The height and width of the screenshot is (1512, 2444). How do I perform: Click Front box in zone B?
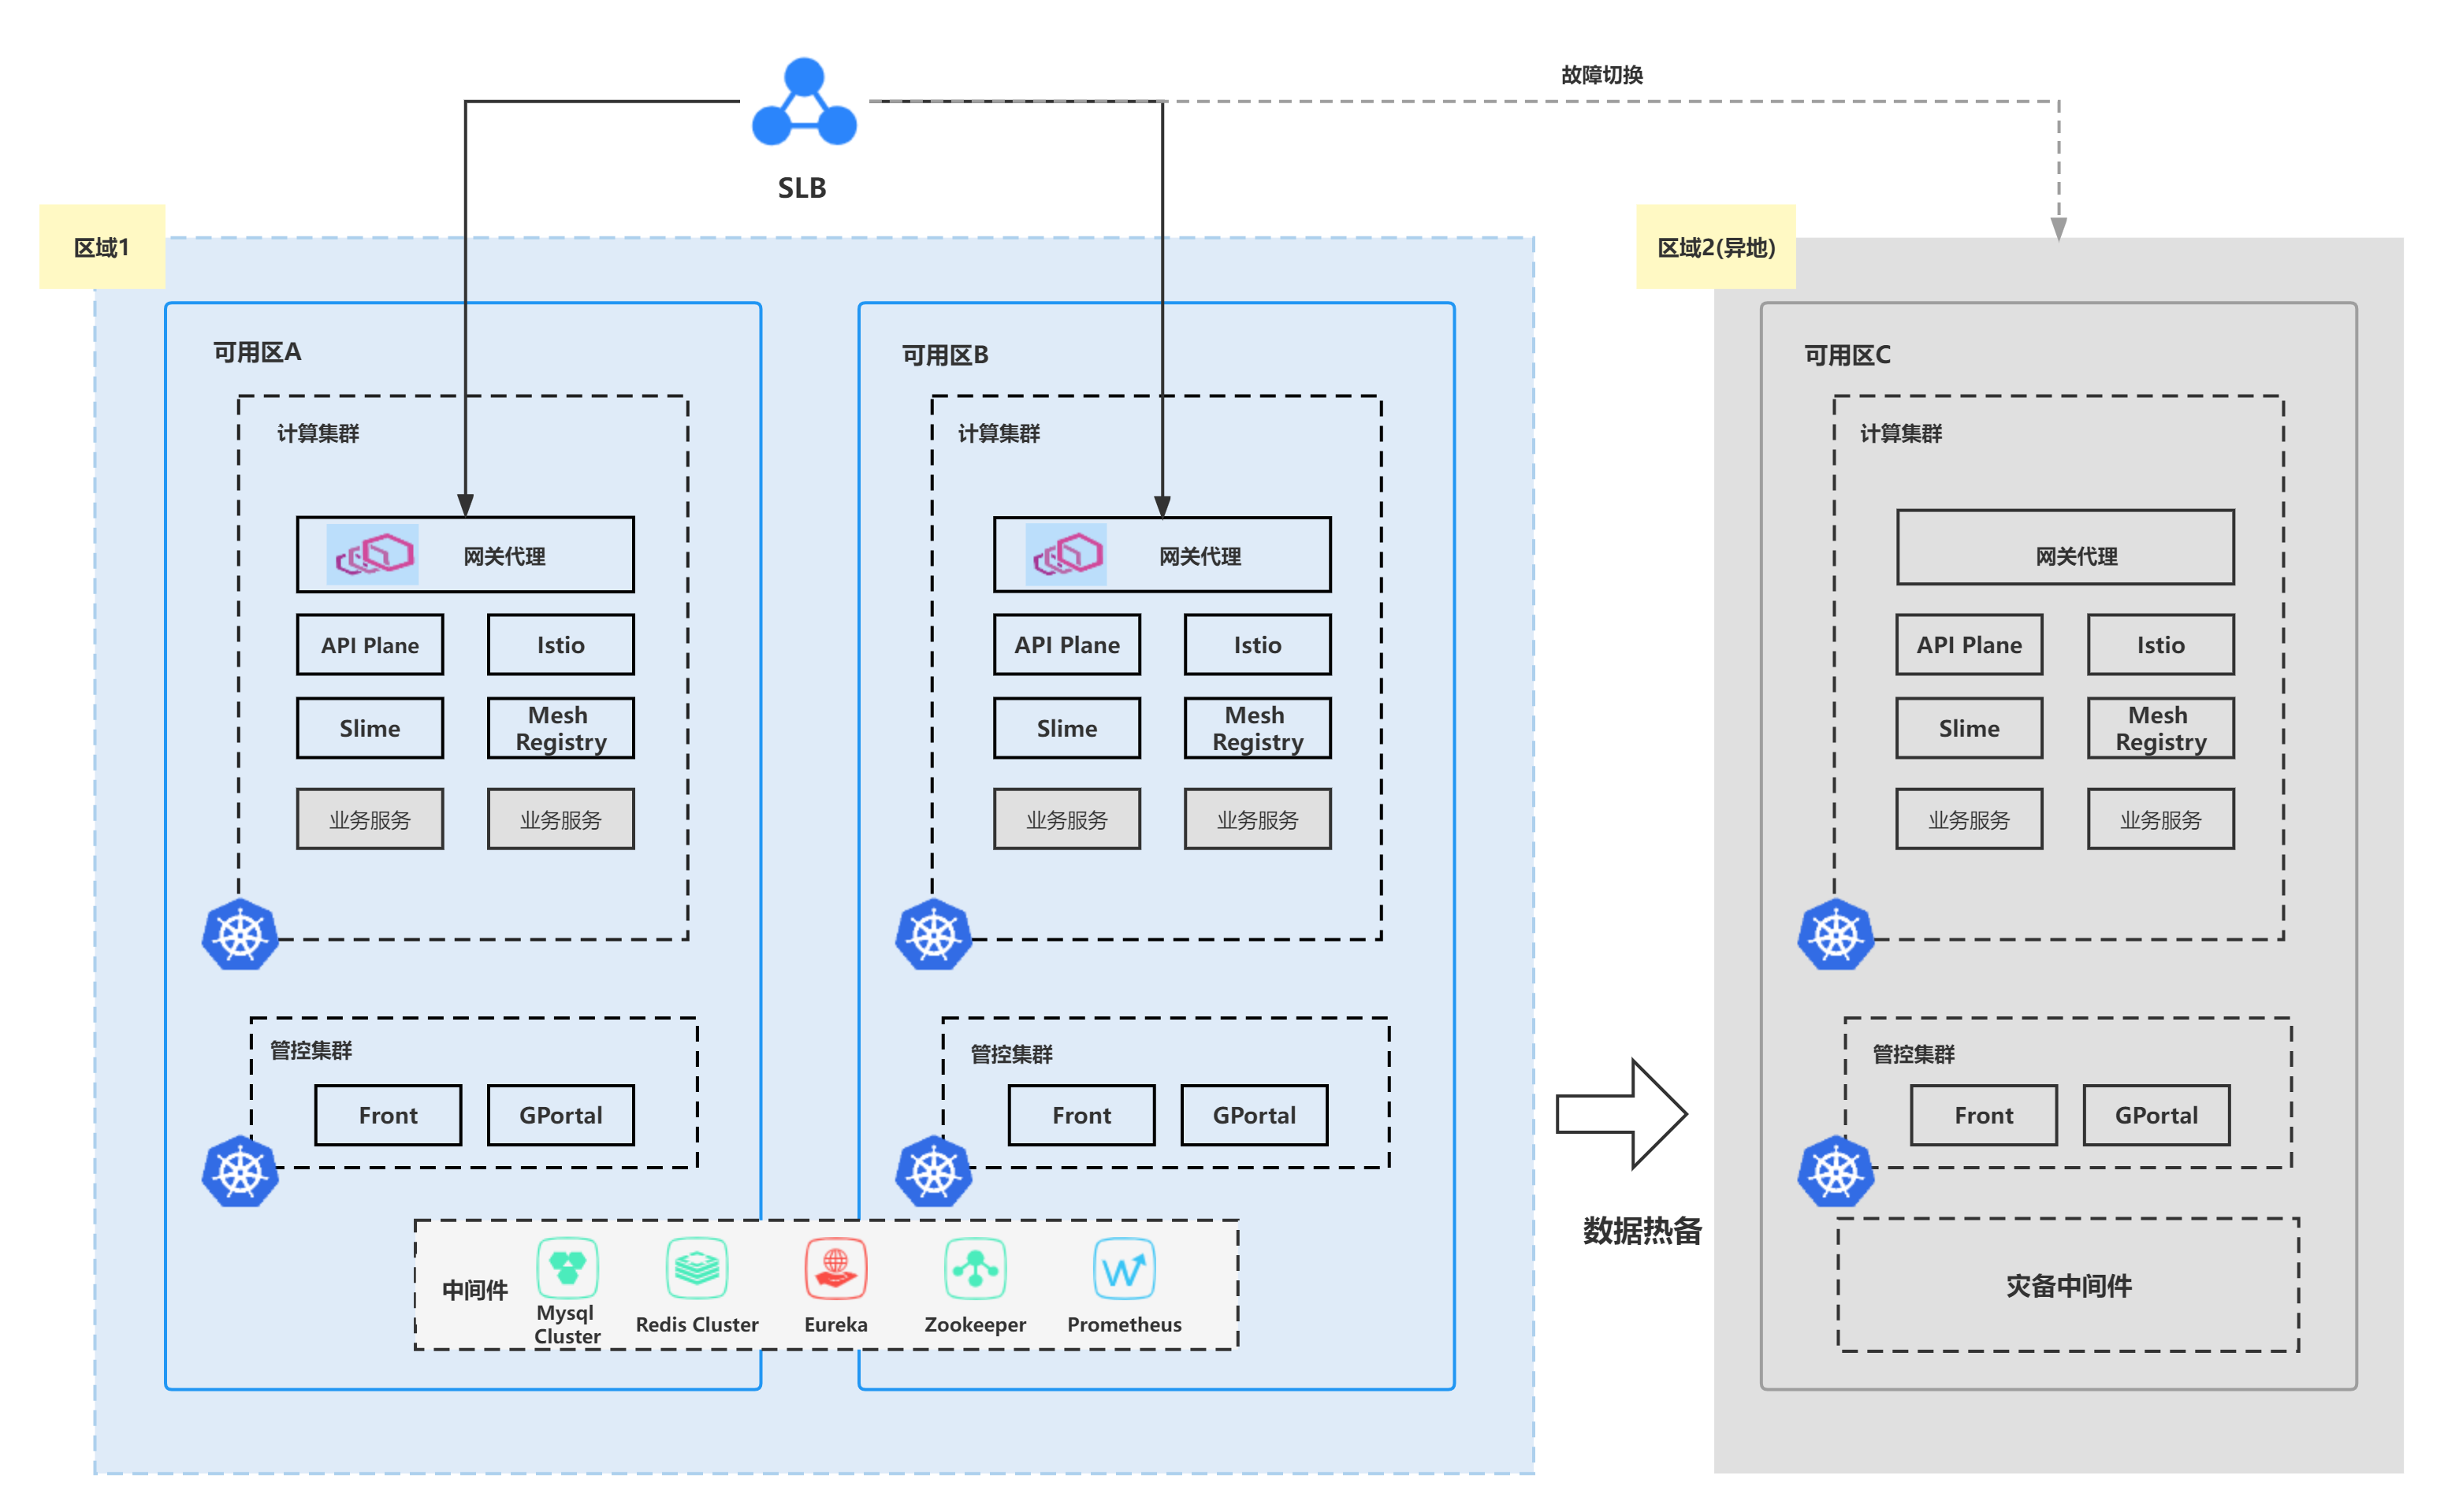tap(1082, 1115)
